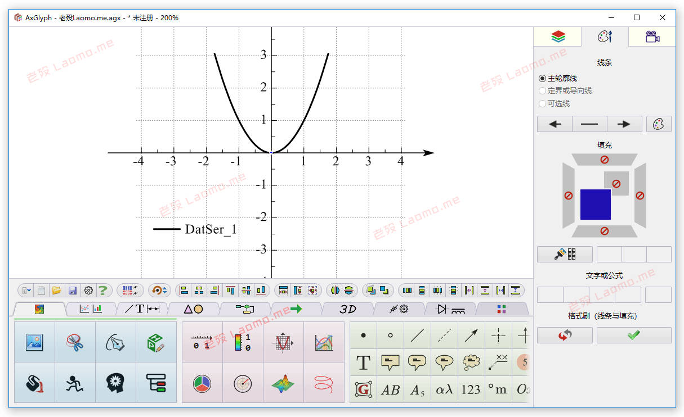Click the green question mark help icon

103,291
